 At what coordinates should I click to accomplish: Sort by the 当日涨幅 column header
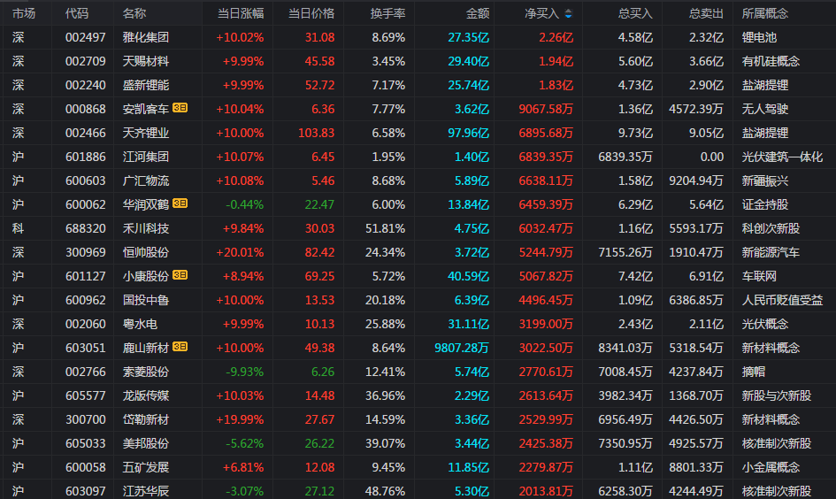[x=241, y=14]
